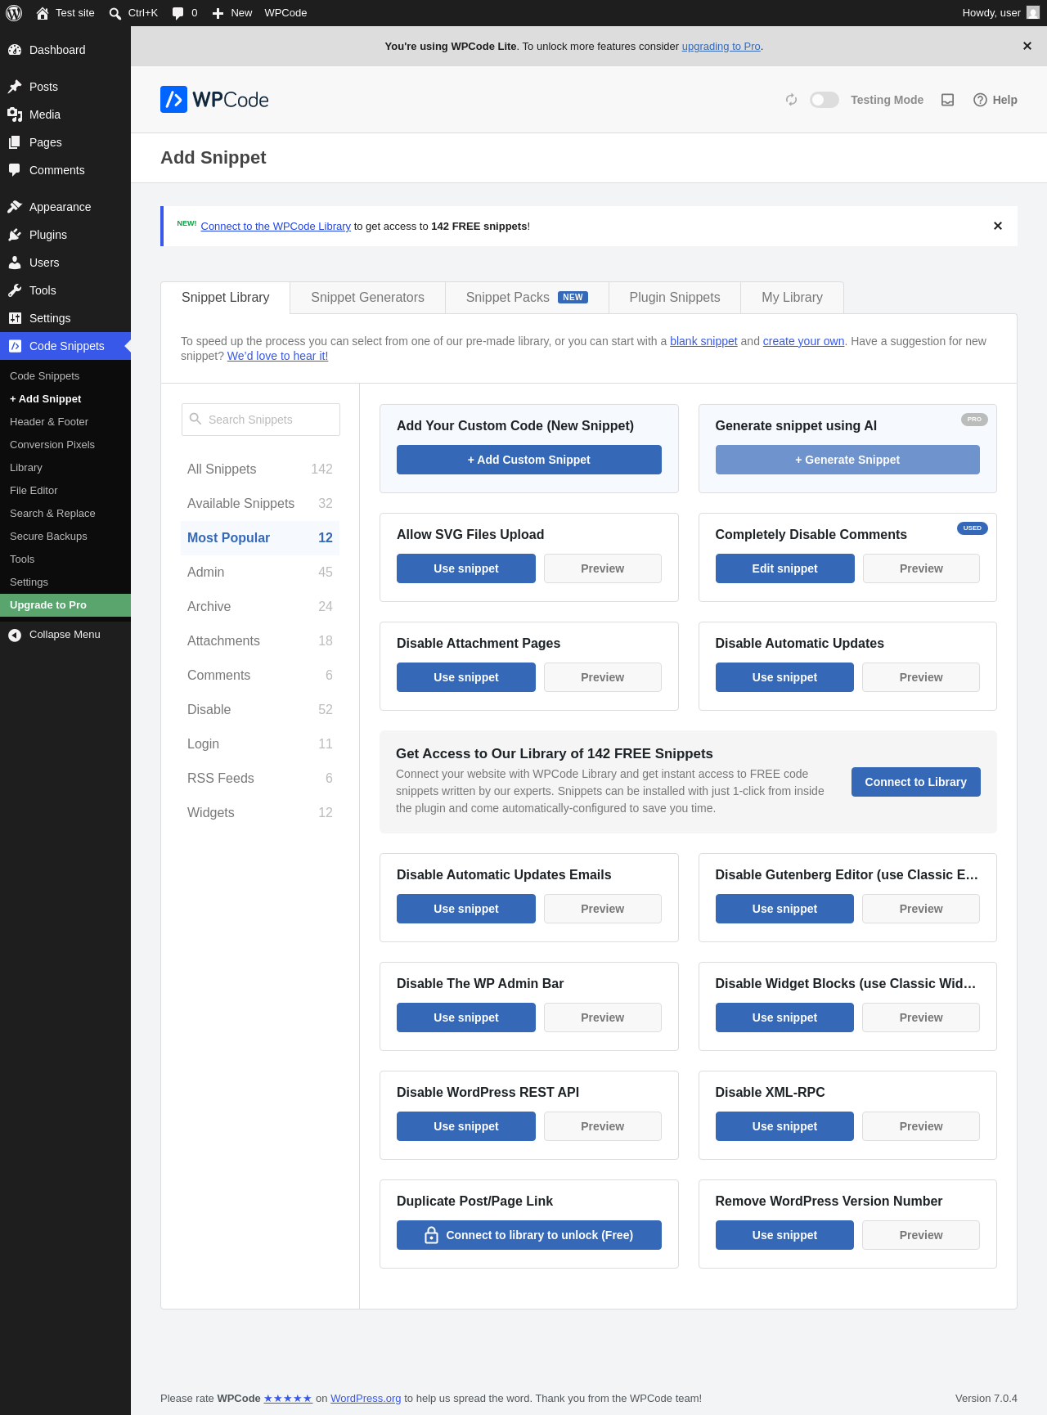Open Pages menu in sidebar
This screenshot has height=1415, width=1047.
point(65,142)
